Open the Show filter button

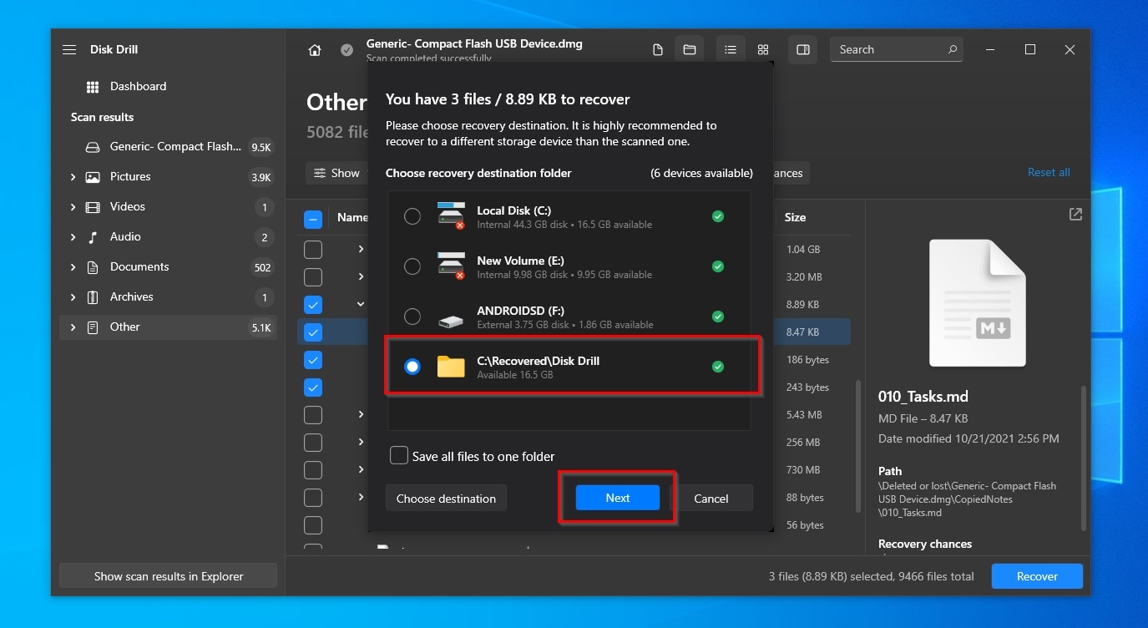pos(336,173)
